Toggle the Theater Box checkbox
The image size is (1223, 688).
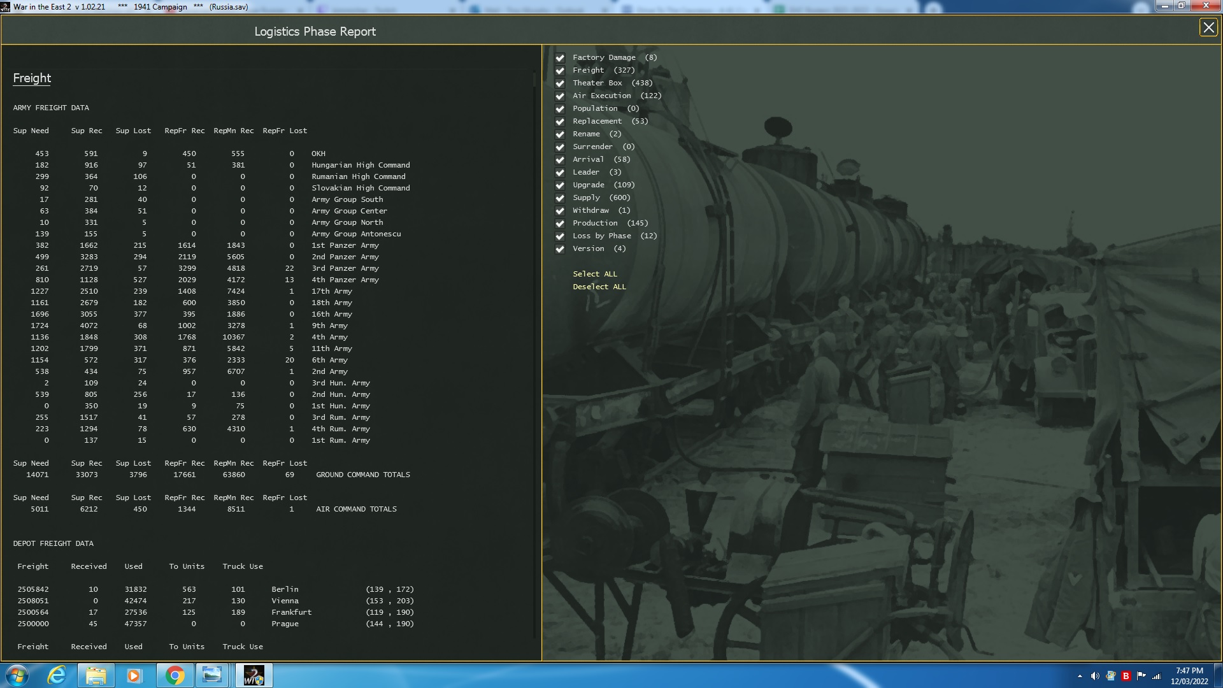click(x=560, y=83)
